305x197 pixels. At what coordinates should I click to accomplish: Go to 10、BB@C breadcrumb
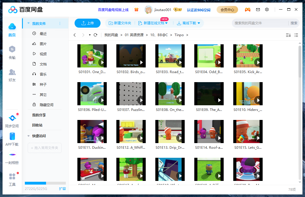159,35
